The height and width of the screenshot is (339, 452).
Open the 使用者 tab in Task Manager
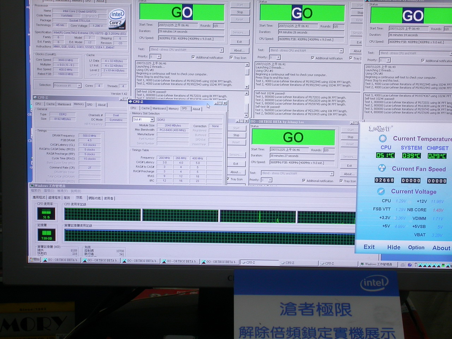point(109,198)
